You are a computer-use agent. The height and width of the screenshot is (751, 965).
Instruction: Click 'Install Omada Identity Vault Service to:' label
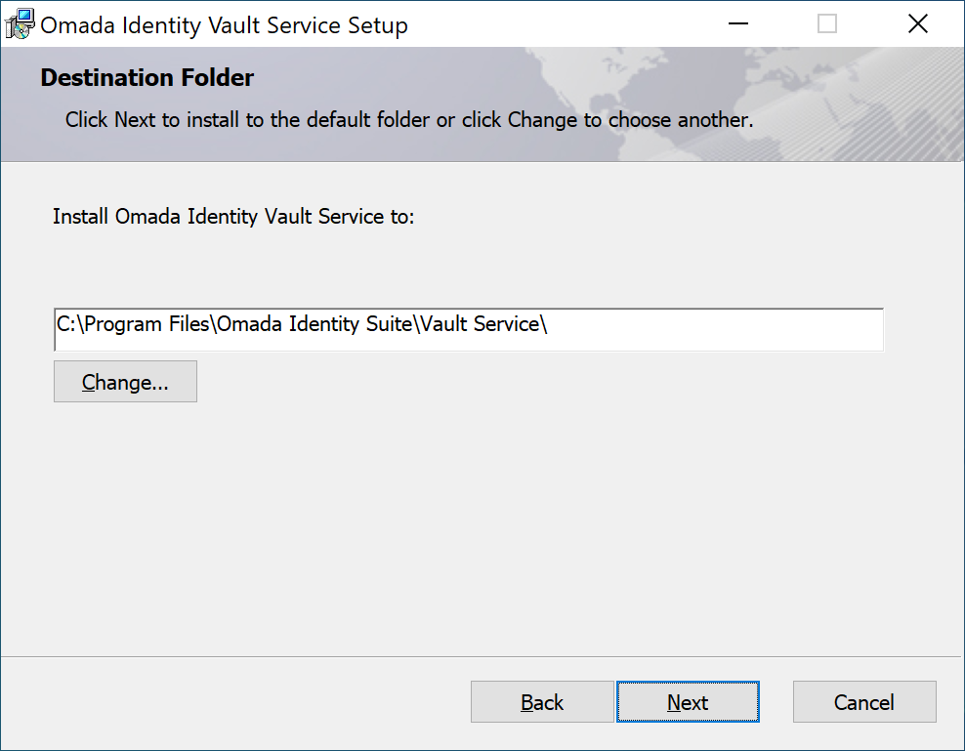pyautogui.click(x=233, y=217)
